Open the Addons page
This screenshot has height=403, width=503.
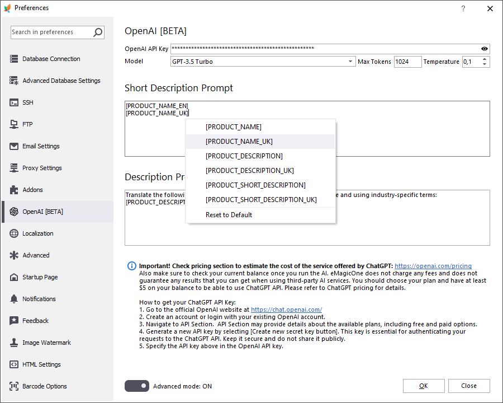coord(58,190)
